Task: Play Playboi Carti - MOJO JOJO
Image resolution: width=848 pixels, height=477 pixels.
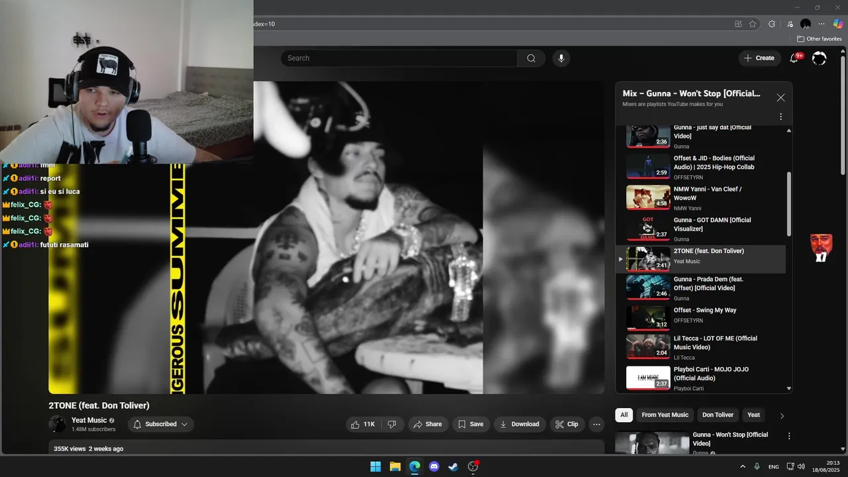Action: (701, 378)
